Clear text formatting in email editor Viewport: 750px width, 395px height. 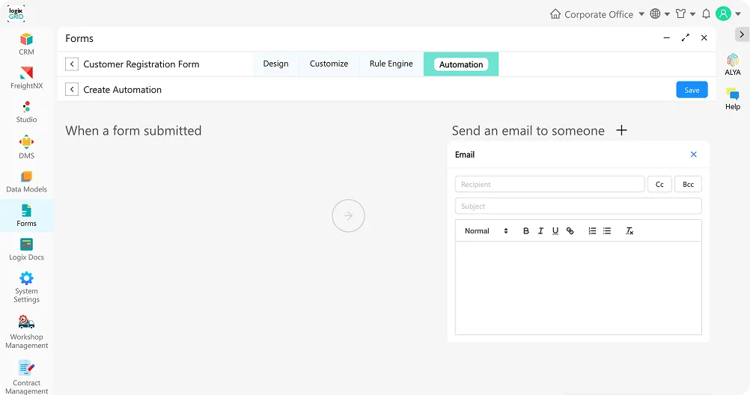pos(629,231)
